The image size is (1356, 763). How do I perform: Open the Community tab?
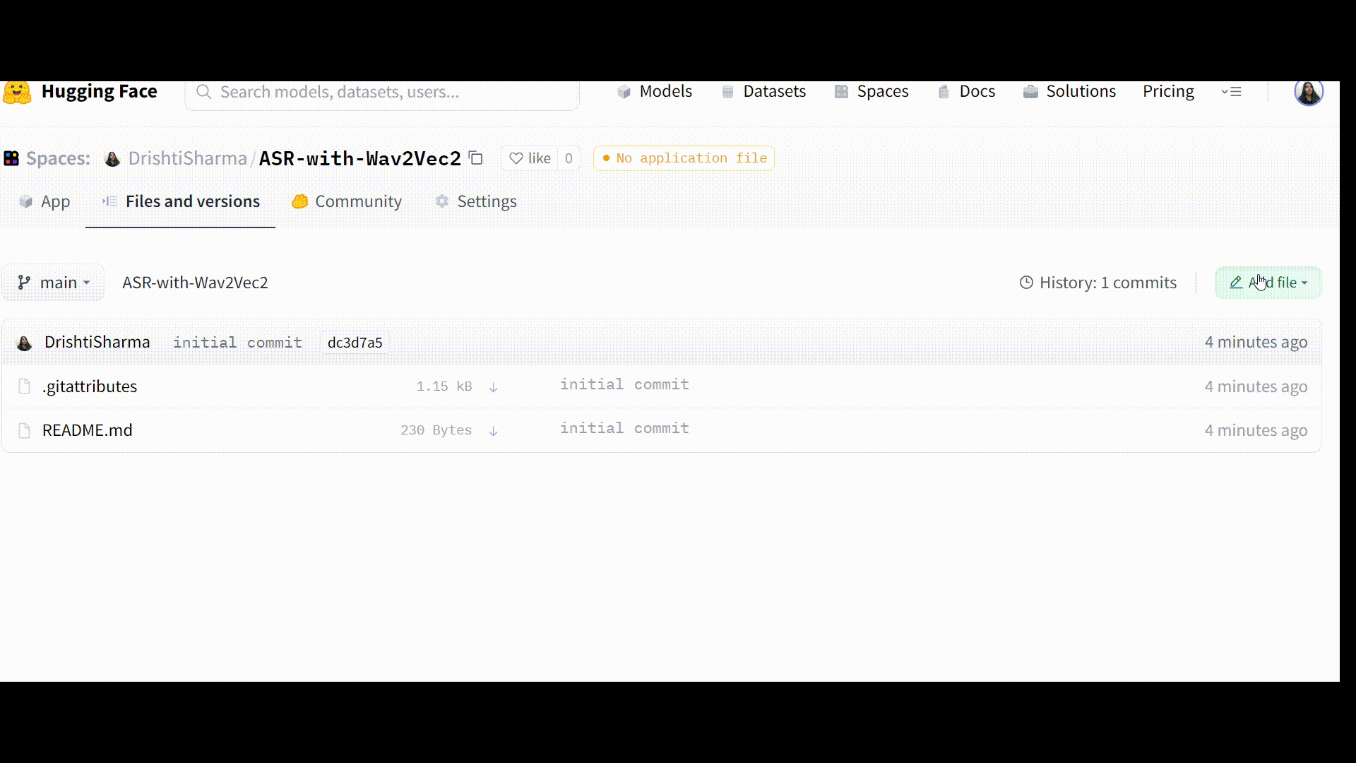click(x=347, y=201)
